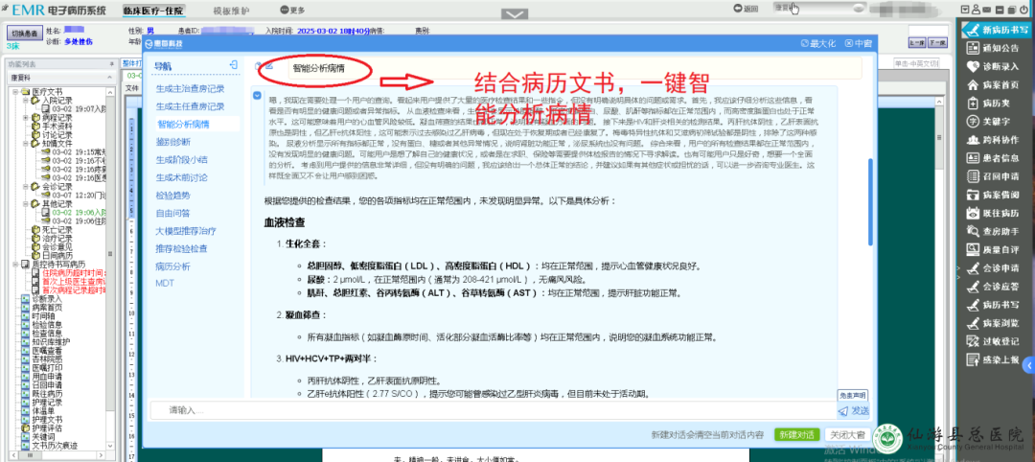Viewport: 1035px width, 462px height.
Task: Click the blue scrollbar of the analysis panel
Action: point(870,204)
